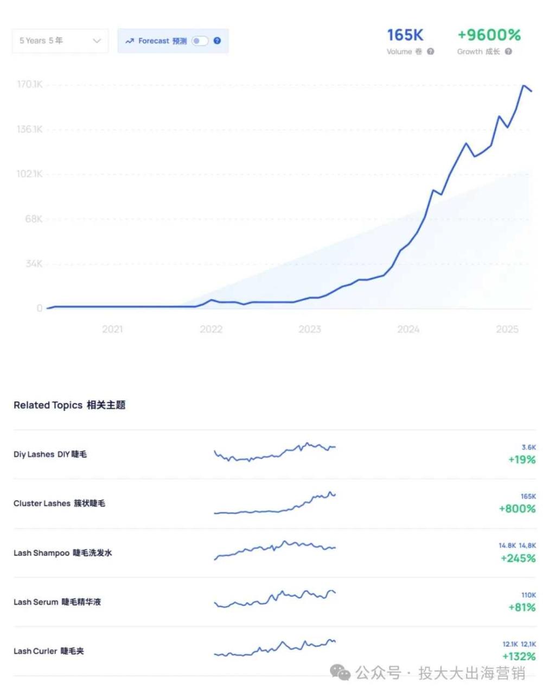Click the trend arrow icon beside Forecast
The height and width of the screenshot is (695, 543).
129,41
